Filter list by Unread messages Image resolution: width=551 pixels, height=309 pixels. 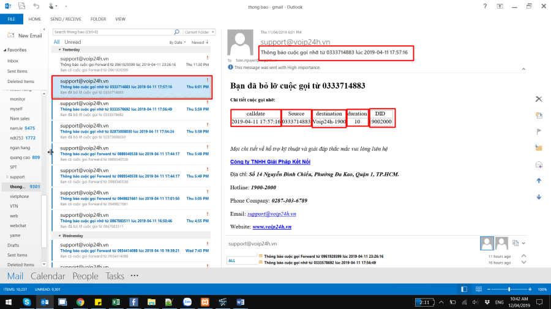coord(73,42)
